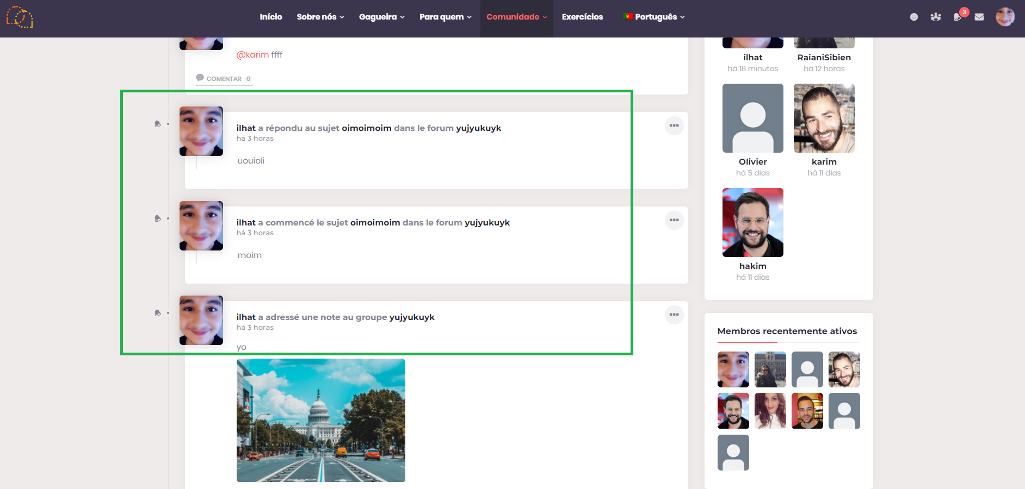Click the 'yo' note text

pyautogui.click(x=242, y=348)
